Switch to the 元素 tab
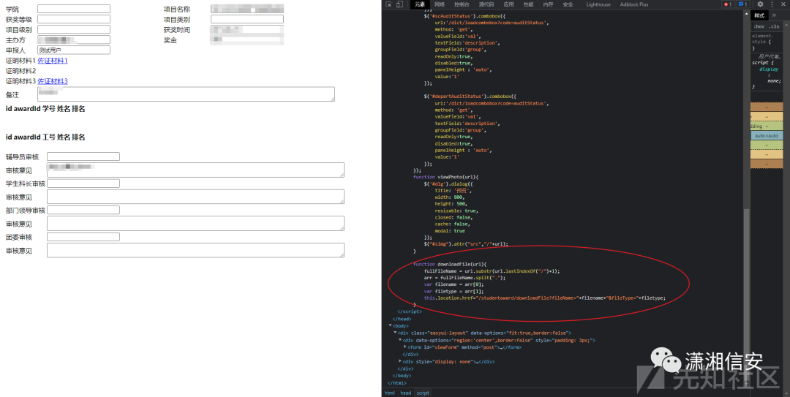 pyautogui.click(x=420, y=4)
